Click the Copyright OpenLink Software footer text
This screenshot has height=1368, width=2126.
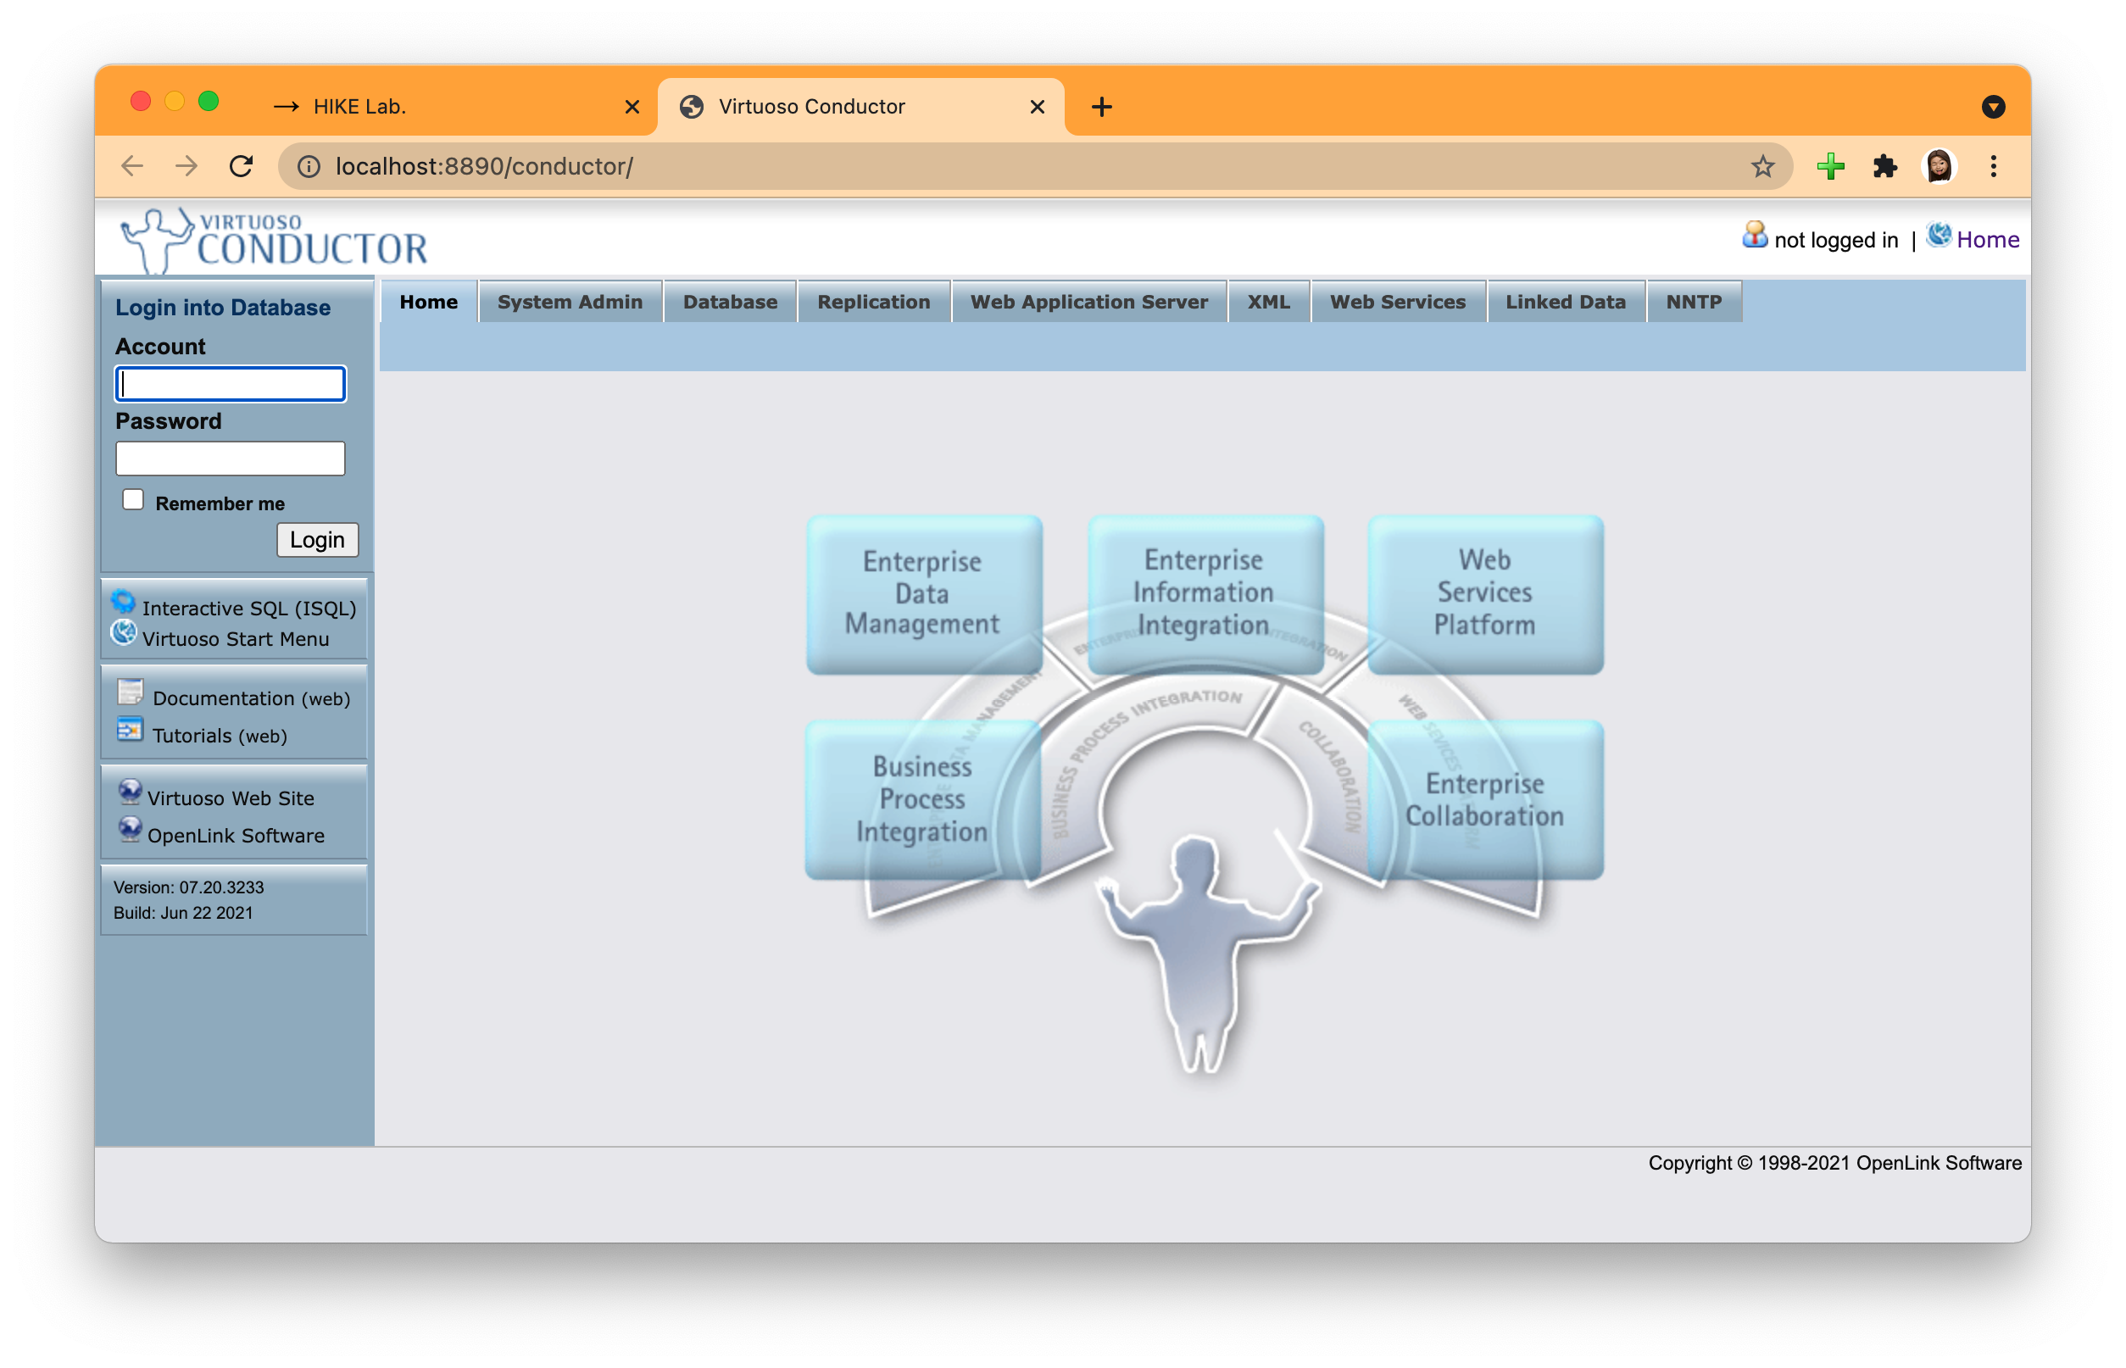tap(1834, 1162)
